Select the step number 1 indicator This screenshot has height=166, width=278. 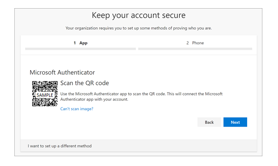75,43
